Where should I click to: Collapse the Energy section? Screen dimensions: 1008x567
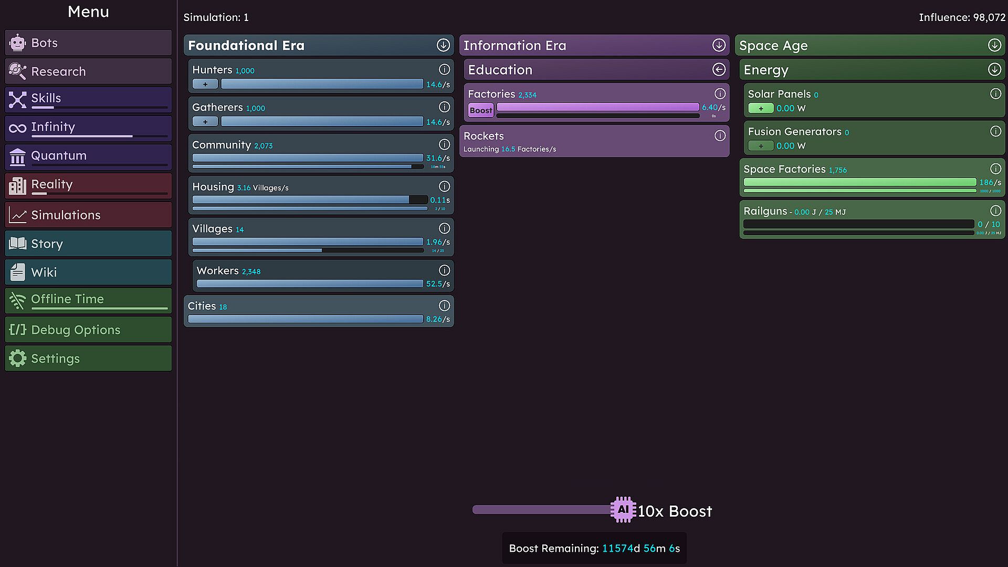pyautogui.click(x=994, y=69)
